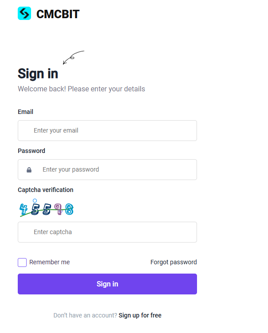Click the CMCBIT cyan logo icon
The height and width of the screenshot is (333, 268).
point(24,14)
